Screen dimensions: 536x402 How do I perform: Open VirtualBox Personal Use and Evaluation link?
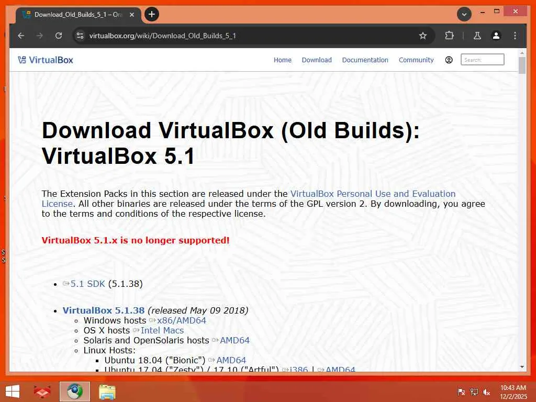373,194
